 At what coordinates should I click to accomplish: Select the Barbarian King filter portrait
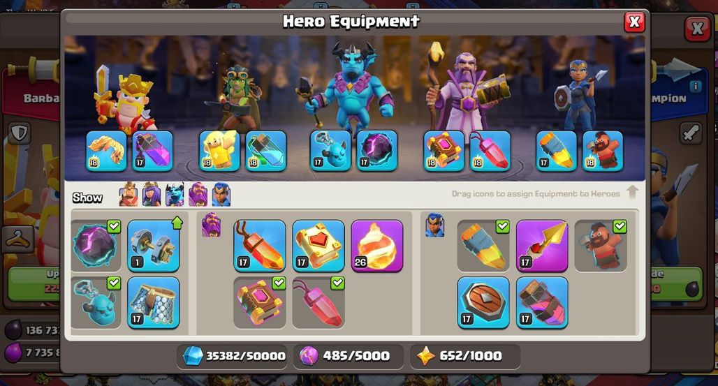coord(129,195)
